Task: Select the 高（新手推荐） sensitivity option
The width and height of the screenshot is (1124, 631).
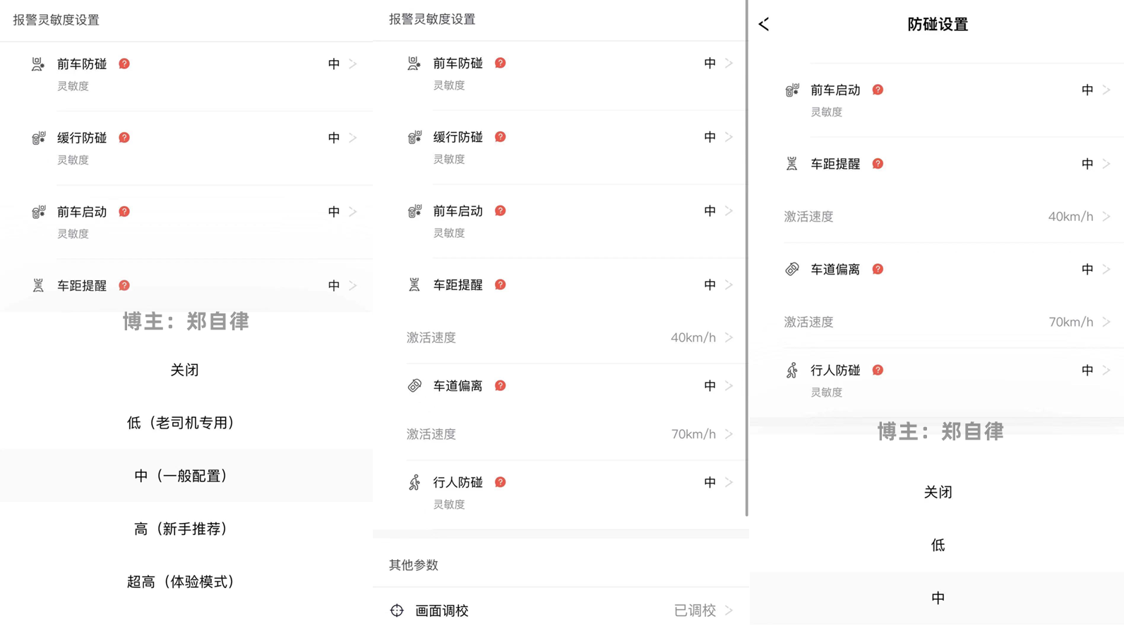Action: pyautogui.click(x=181, y=529)
